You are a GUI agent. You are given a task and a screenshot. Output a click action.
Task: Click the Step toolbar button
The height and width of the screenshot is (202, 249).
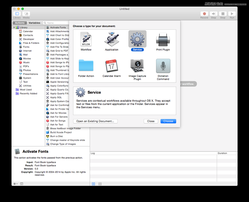coord(213,14)
